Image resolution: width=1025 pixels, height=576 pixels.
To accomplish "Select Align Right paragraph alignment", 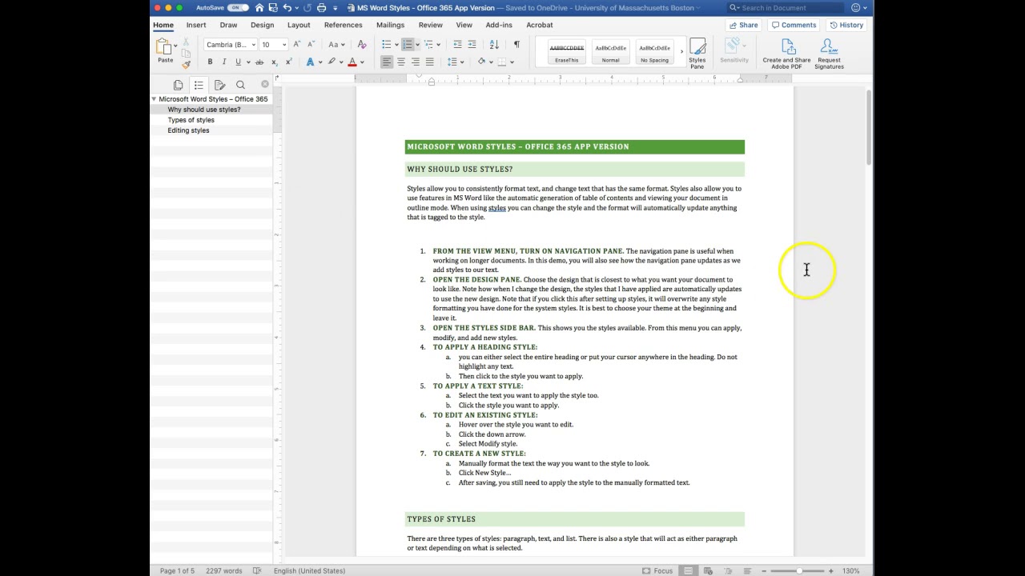I will (x=416, y=62).
